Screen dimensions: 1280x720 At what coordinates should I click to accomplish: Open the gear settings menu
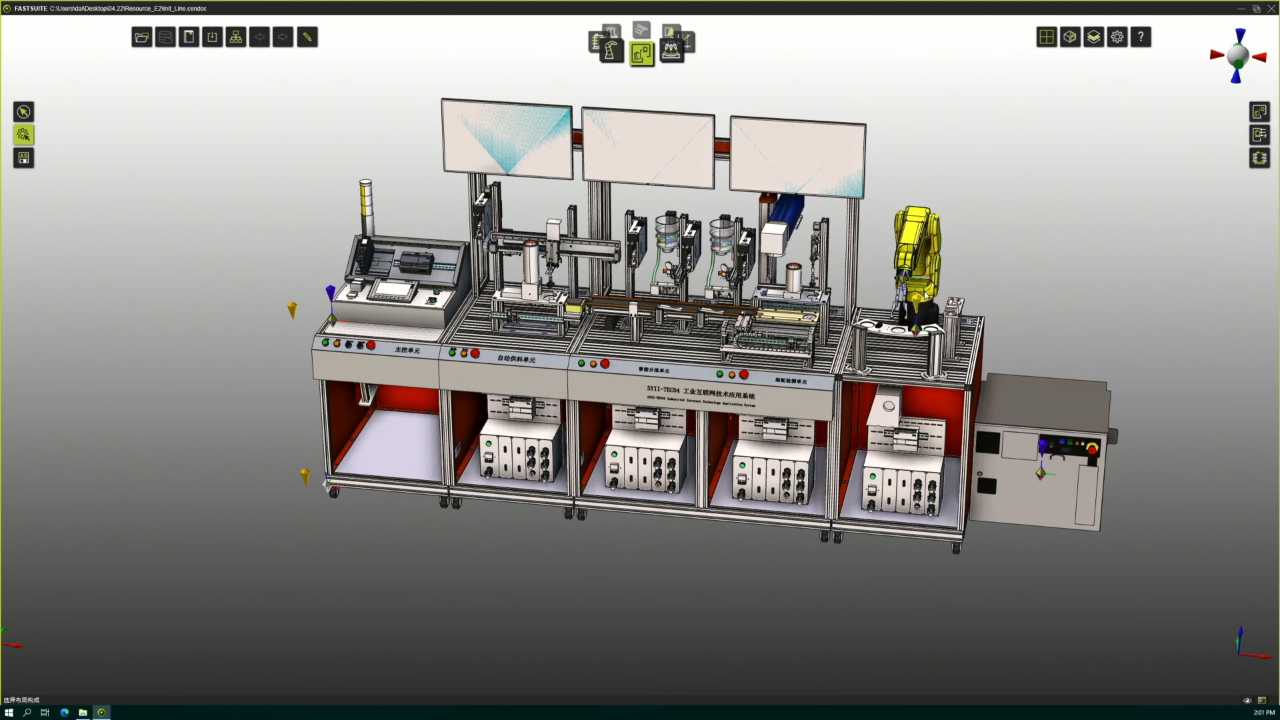click(1117, 37)
